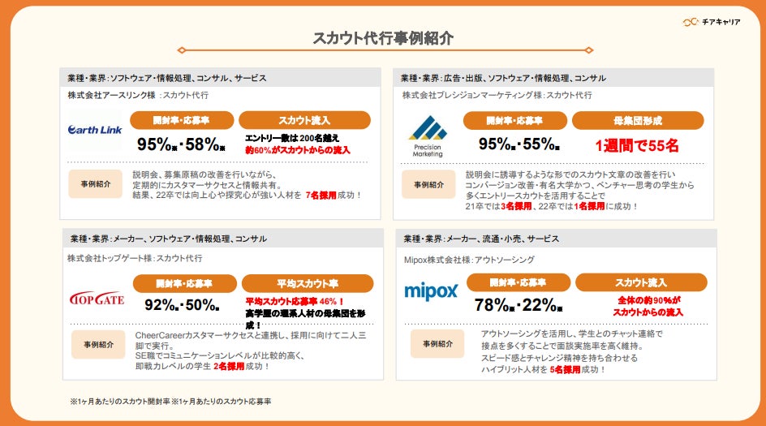This screenshot has width=766, height=426.
Task: Click the チアキャリア logo in the corner
Action: [711, 22]
